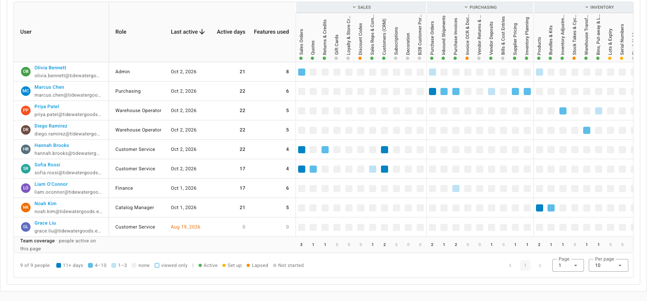
Task: Click the Sales Orders column header
Action: (301, 42)
